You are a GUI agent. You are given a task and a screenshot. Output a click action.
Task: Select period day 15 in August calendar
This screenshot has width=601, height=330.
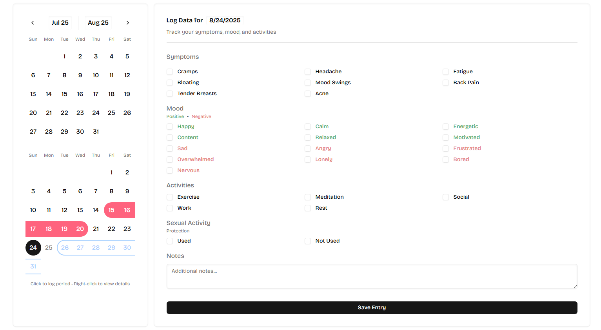click(111, 210)
